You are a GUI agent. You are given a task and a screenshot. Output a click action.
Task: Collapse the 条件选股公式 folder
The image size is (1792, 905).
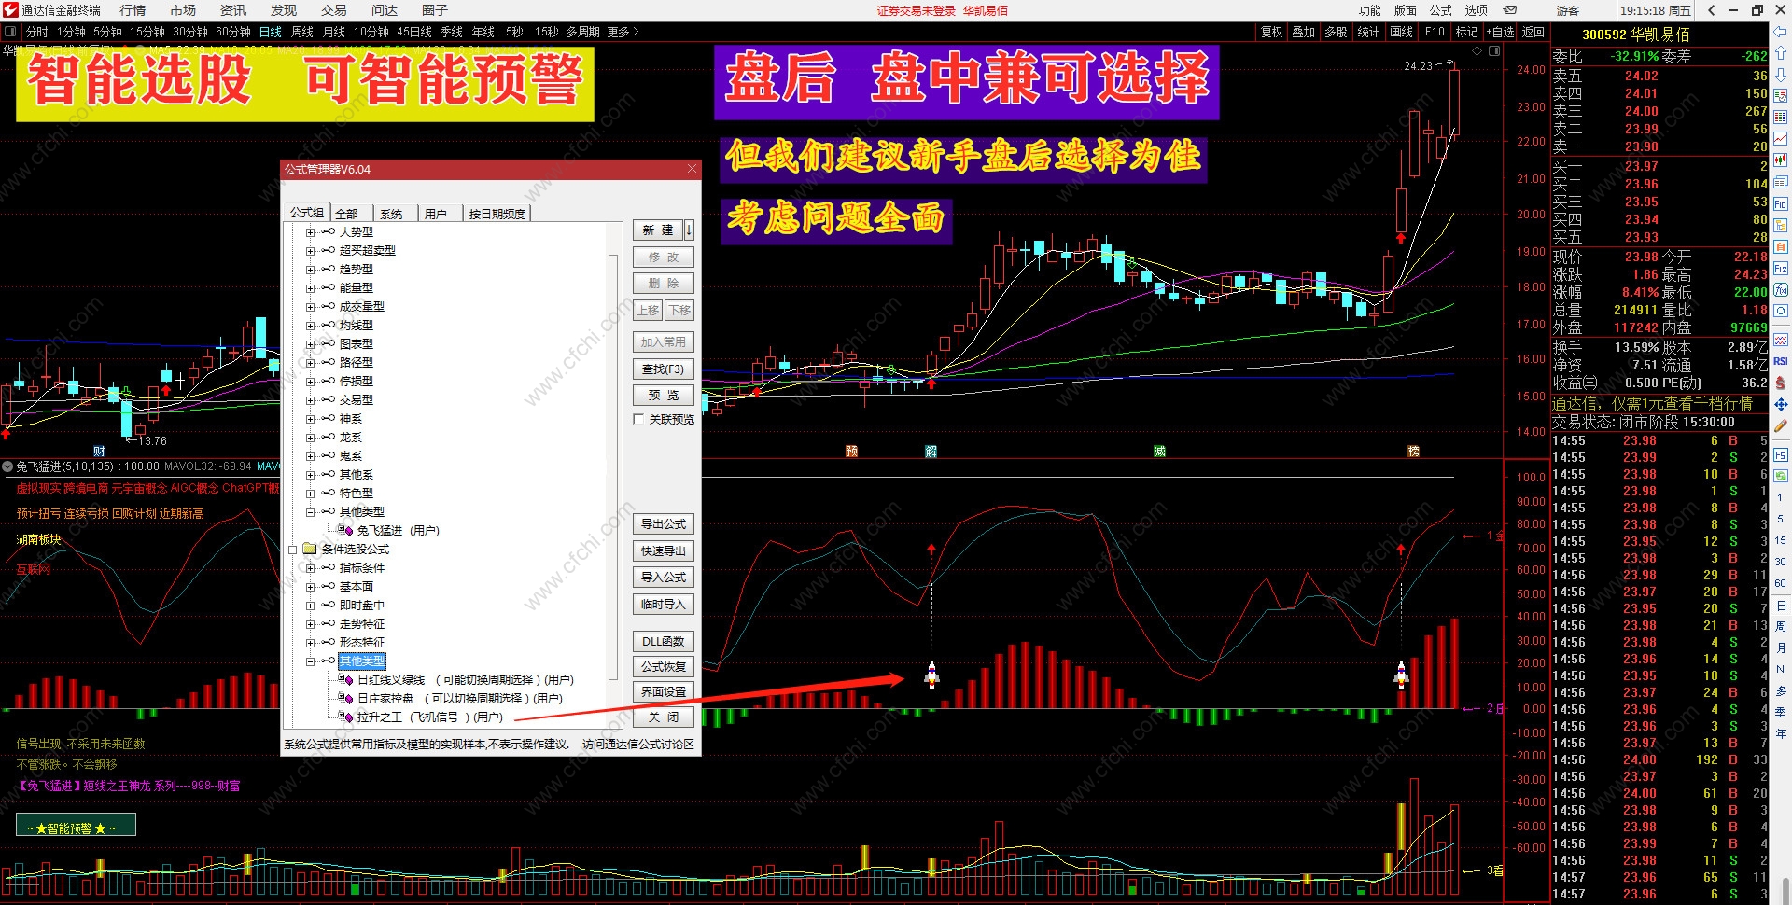click(x=292, y=550)
